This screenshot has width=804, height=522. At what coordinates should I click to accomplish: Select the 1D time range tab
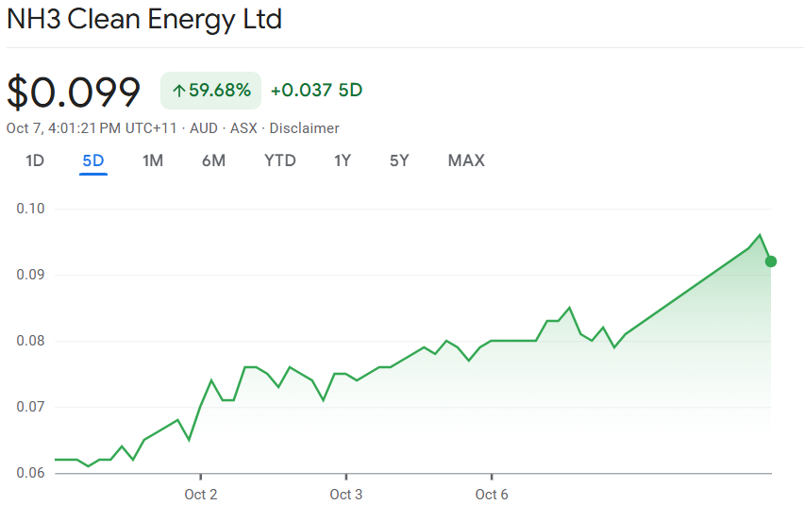click(35, 160)
